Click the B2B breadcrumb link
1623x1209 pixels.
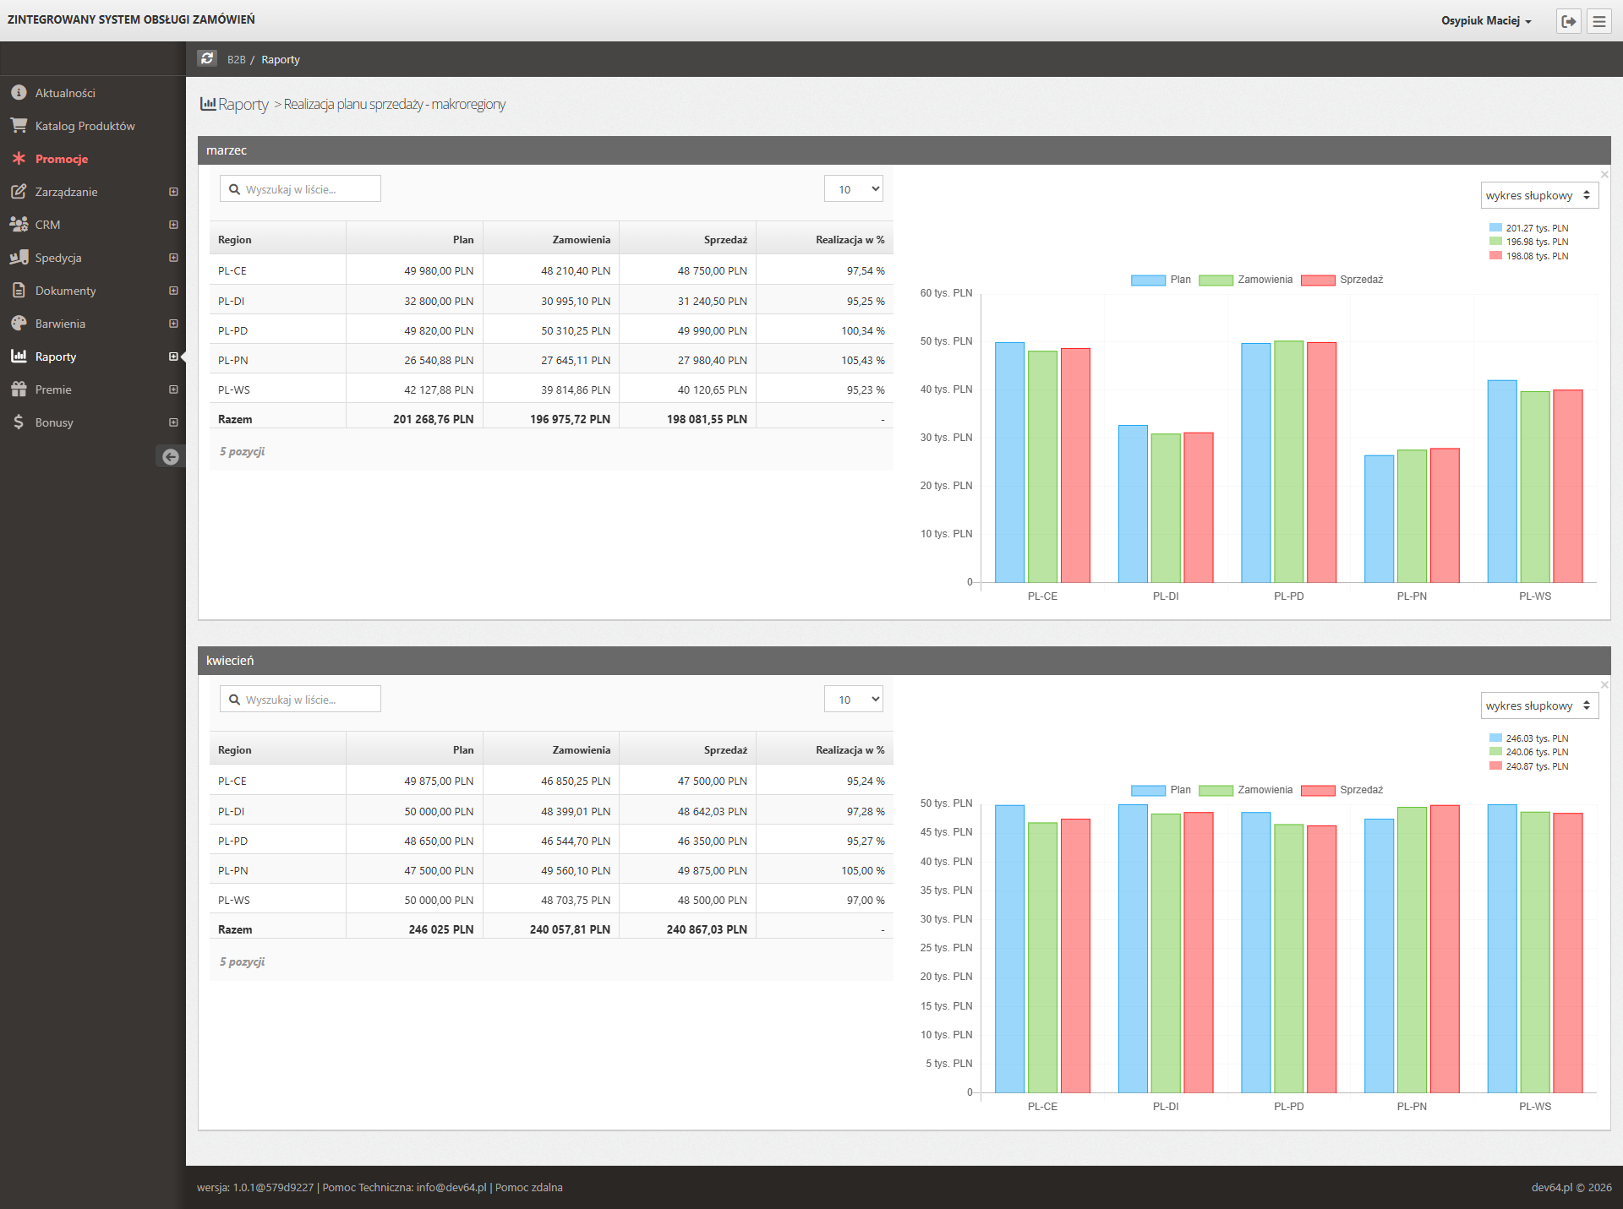pyautogui.click(x=236, y=60)
